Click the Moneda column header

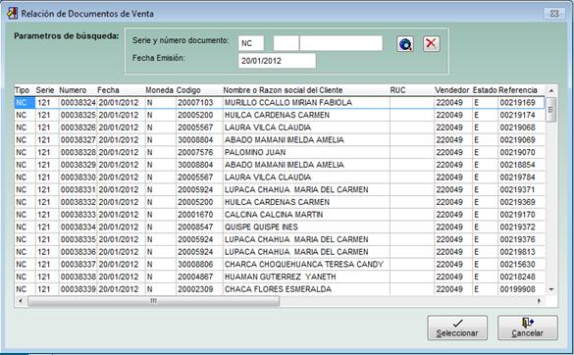159,90
